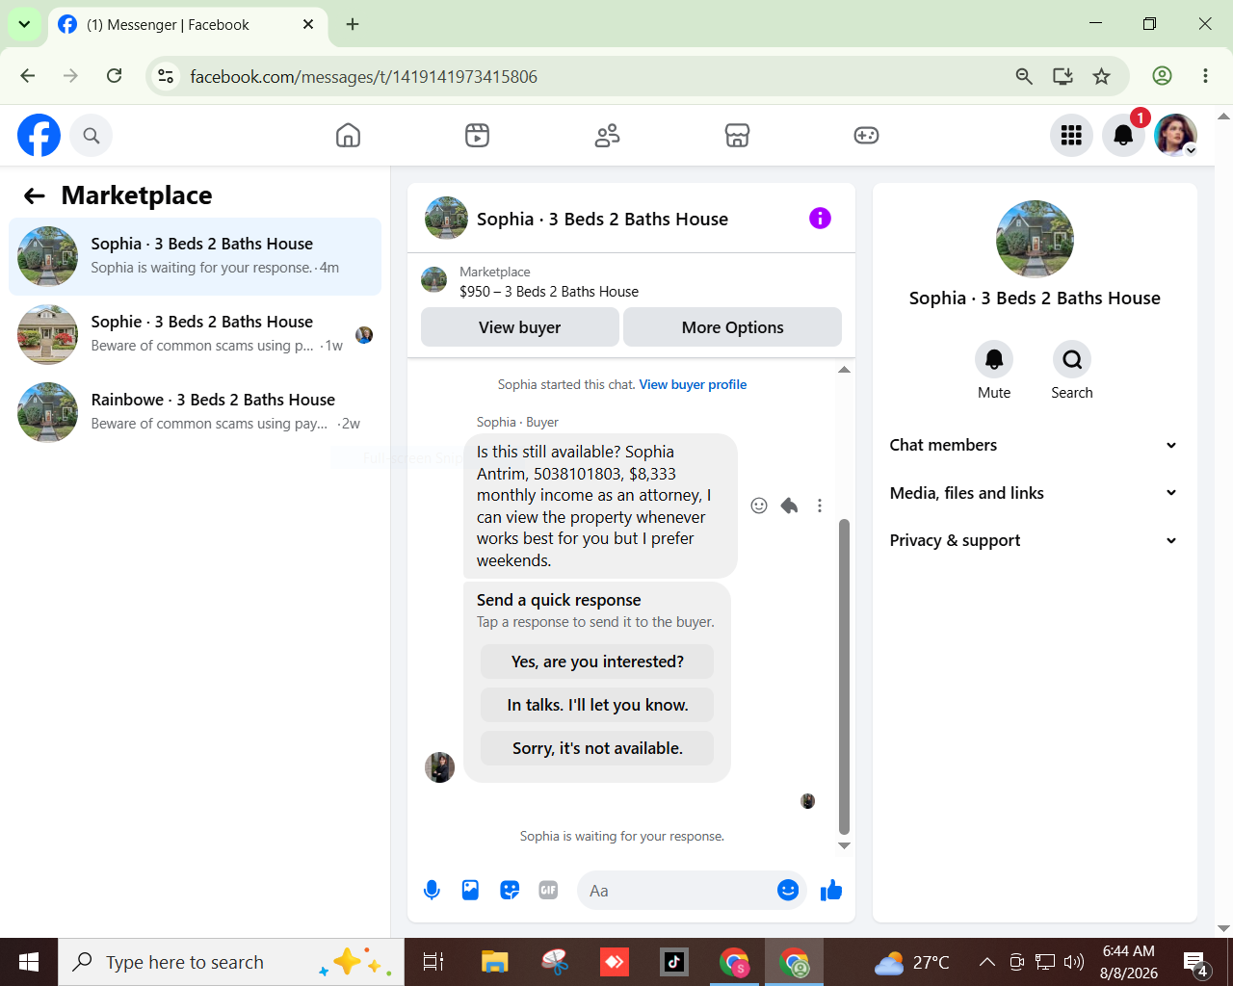Open the emoji picker in message box
The height and width of the screenshot is (986, 1233).
tap(788, 891)
